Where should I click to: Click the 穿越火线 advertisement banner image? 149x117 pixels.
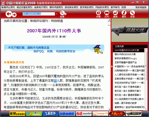coord(130,30)
